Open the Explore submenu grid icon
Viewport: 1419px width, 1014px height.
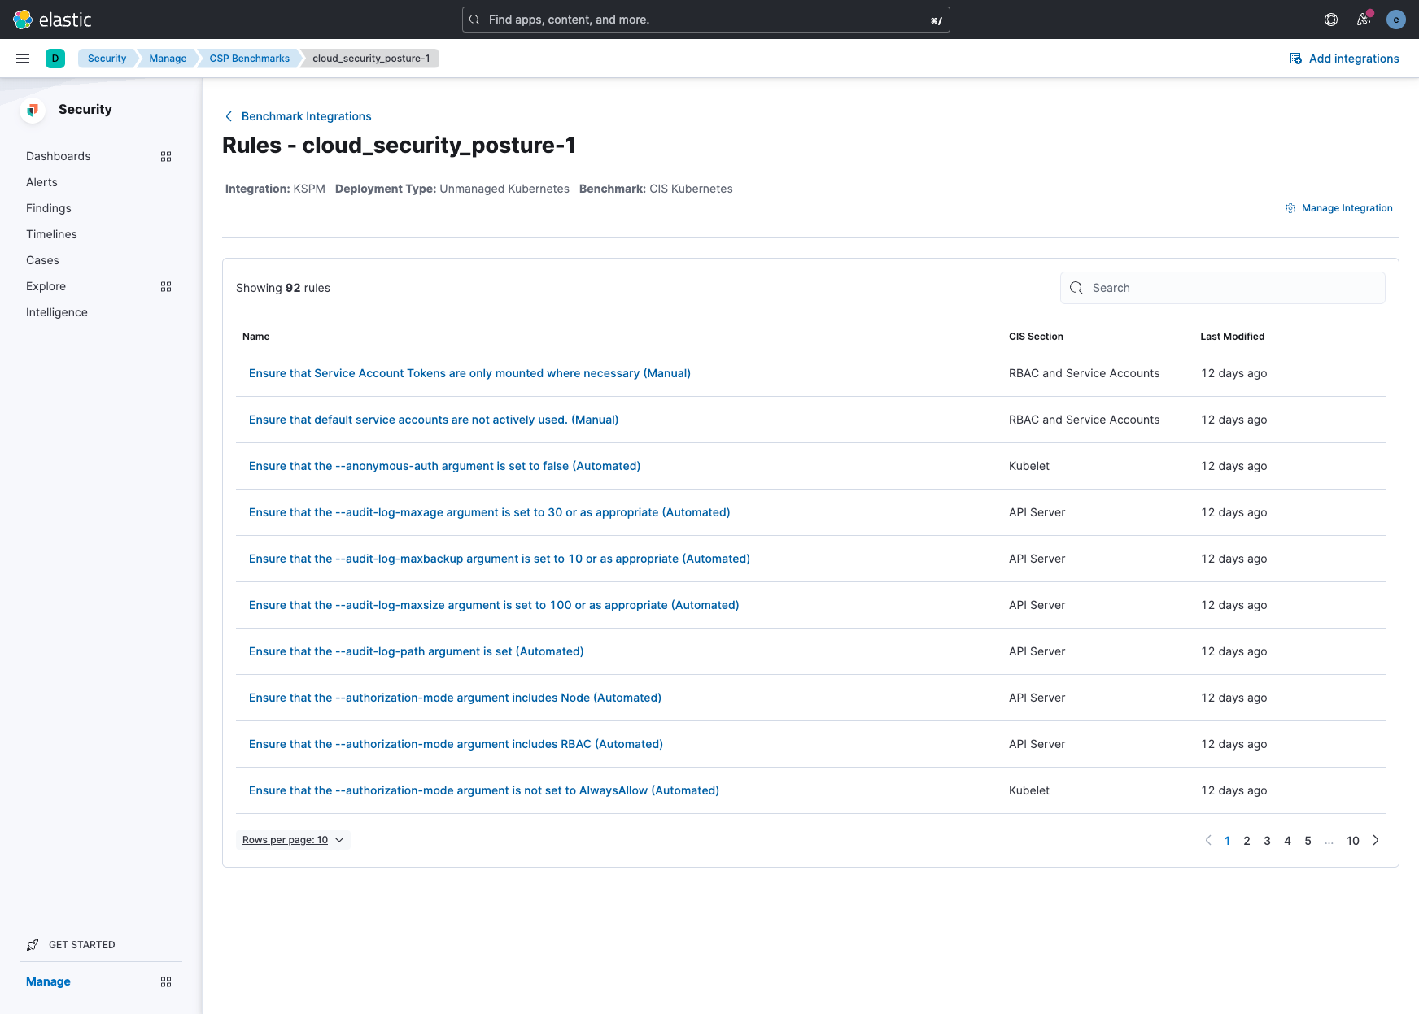pos(166,286)
